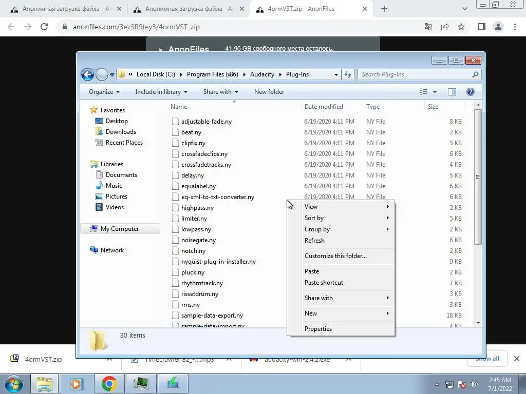
Task: Show hidden tray icons arrow
Action: coord(437,384)
